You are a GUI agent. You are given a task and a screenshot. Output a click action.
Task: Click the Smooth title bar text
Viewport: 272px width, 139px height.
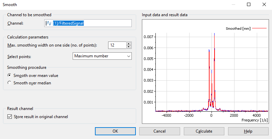tap(10, 5)
